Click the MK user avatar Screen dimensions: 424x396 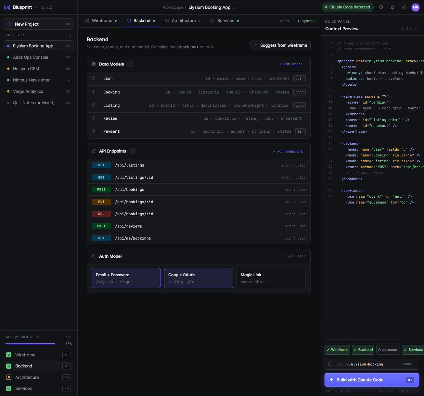pyautogui.click(x=416, y=7)
